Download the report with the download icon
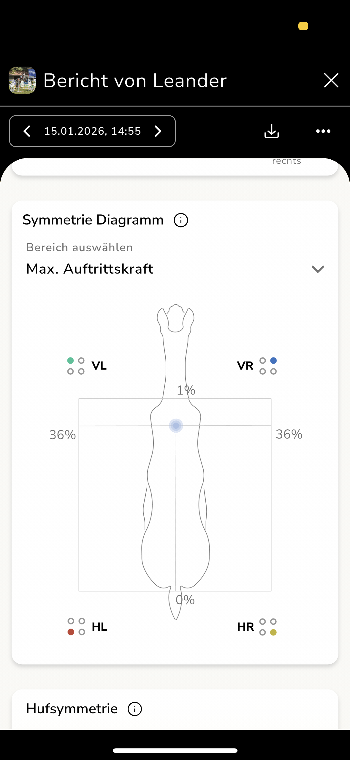 [x=271, y=131]
